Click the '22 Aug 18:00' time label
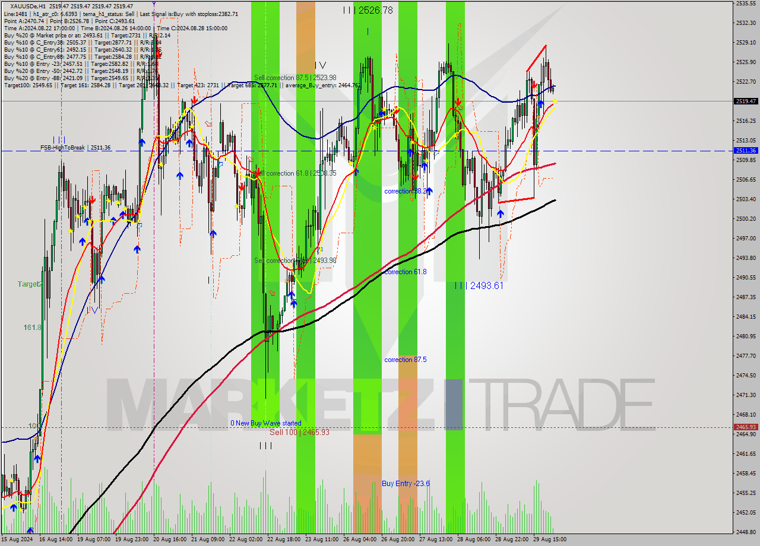 (284, 540)
